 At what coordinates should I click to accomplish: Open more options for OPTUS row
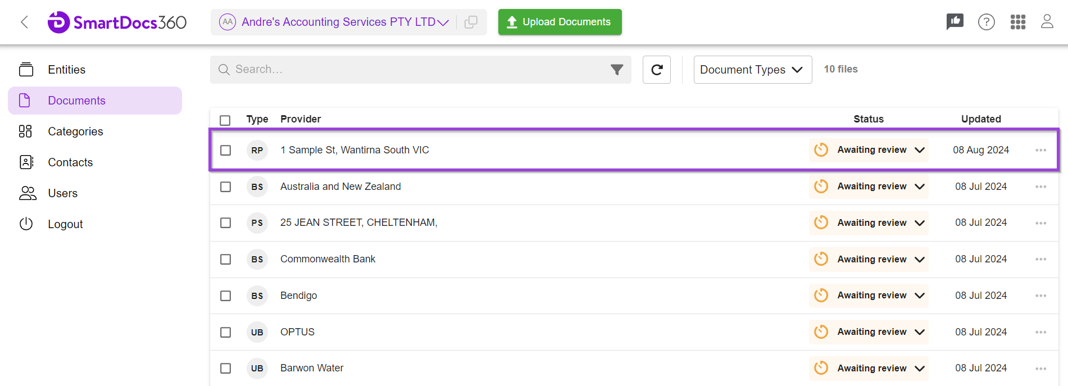pyautogui.click(x=1040, y=332)
